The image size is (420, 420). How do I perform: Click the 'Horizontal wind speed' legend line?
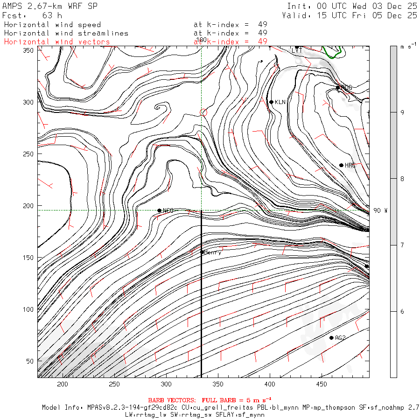[x=52, y=25]
